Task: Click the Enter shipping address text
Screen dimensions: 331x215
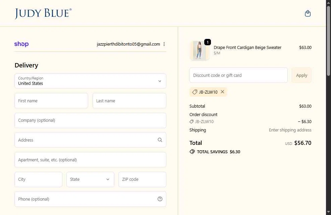Action: coord(290,130)
